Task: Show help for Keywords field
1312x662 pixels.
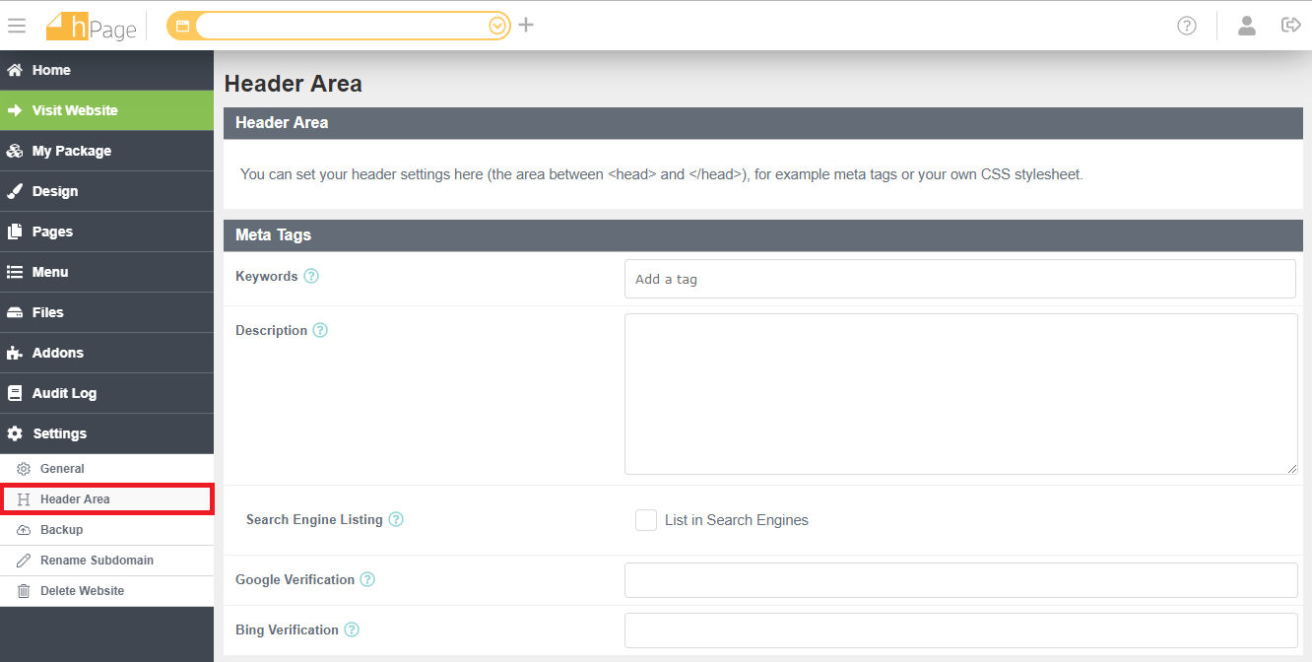Action: (311, 276)
